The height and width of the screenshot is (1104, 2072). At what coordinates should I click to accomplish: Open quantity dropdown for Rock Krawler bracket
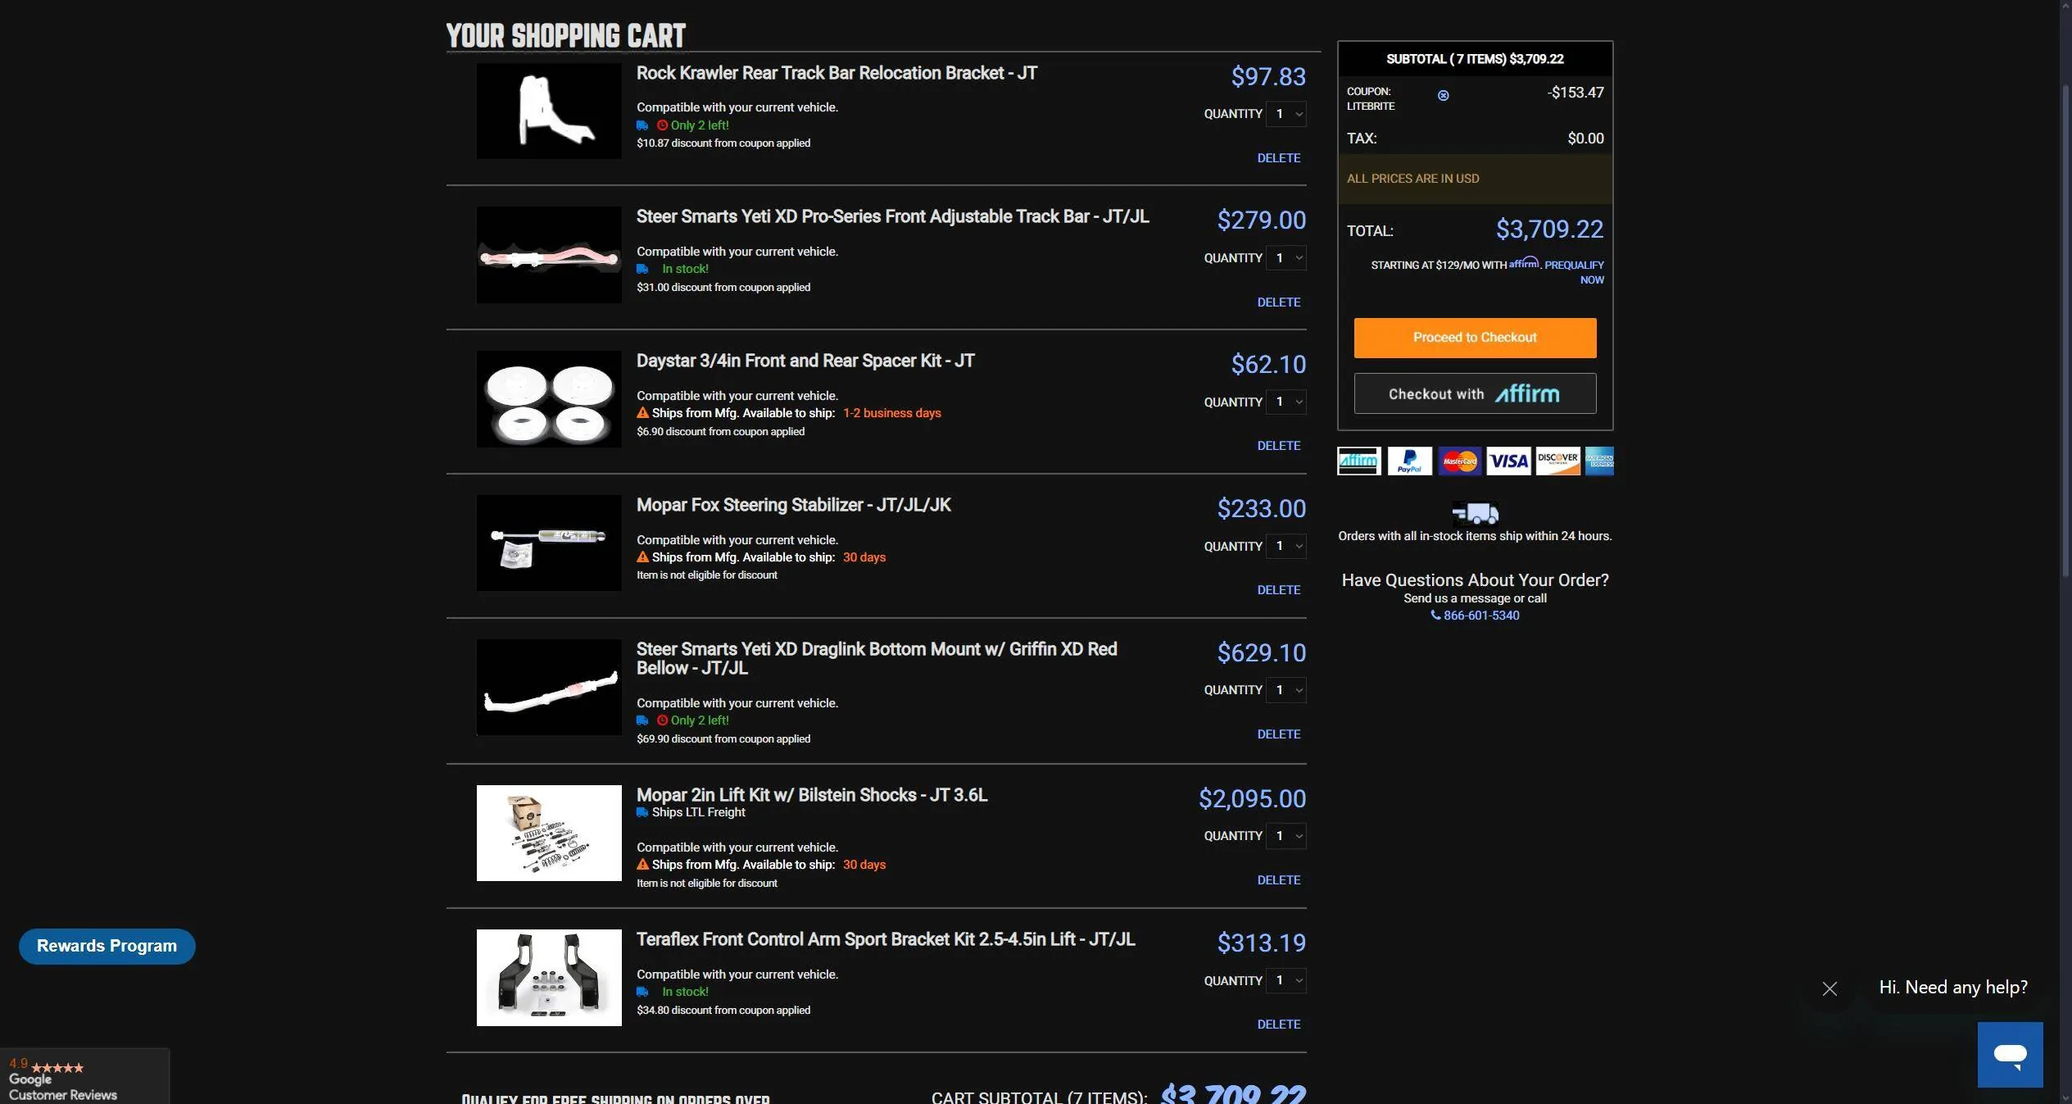[1285, 114]
